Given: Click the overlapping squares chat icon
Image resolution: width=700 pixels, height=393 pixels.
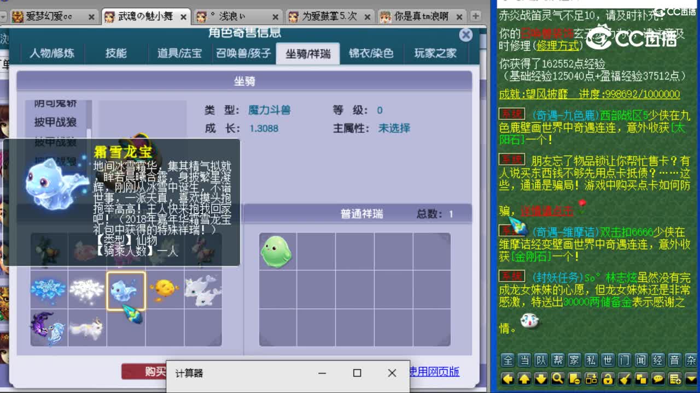Looking at the screenshot, I should point(641,378).
